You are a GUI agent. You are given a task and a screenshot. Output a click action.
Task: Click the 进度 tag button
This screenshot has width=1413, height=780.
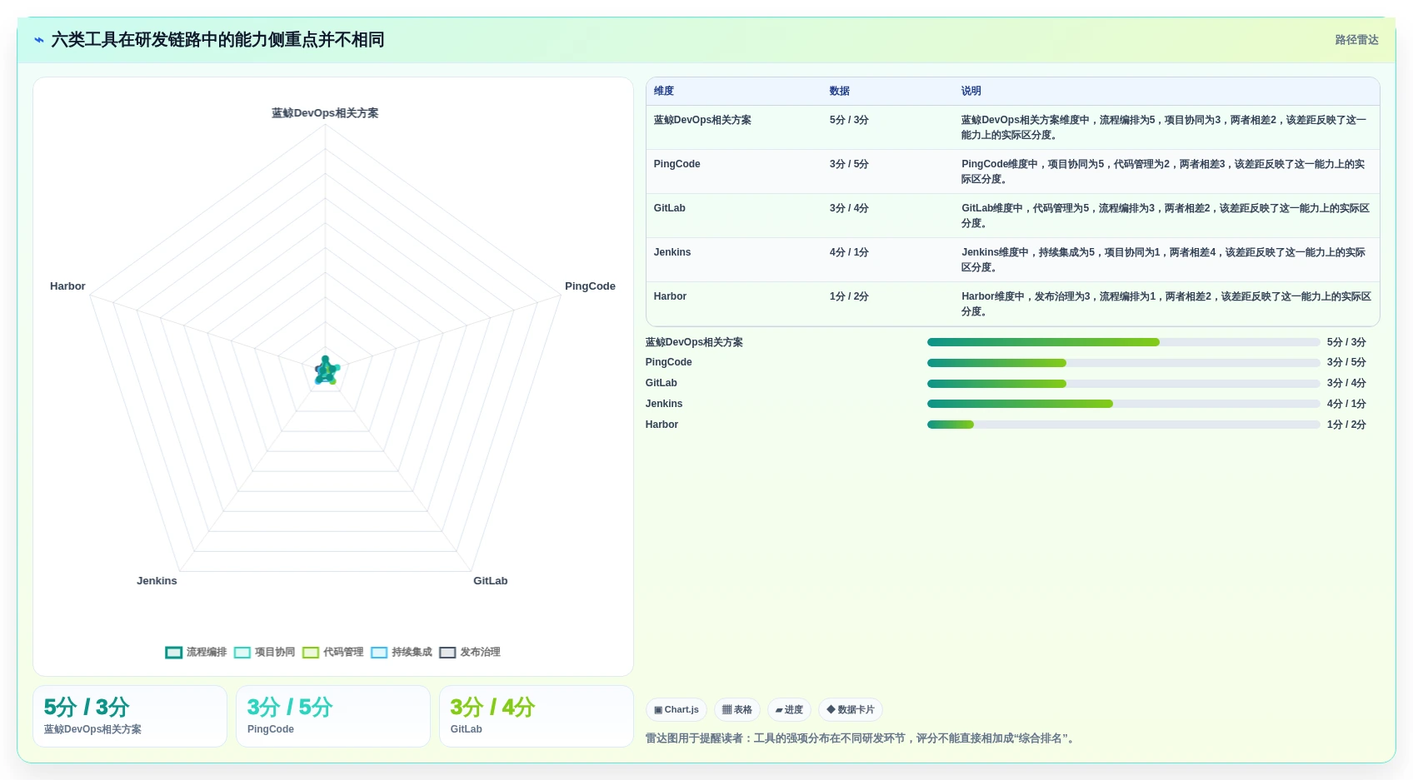point(789,710)
